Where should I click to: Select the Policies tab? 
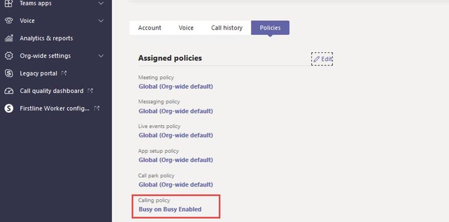[x=270, y=28]
